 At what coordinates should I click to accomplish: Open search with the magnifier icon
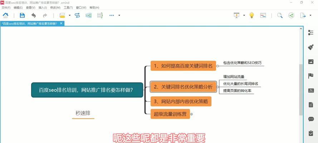(x=280, y=15)
